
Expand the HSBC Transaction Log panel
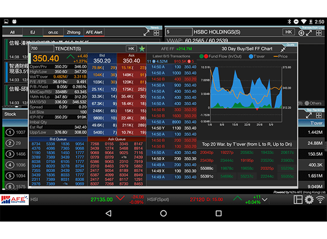pyautogui.click(x=309, y=33)
